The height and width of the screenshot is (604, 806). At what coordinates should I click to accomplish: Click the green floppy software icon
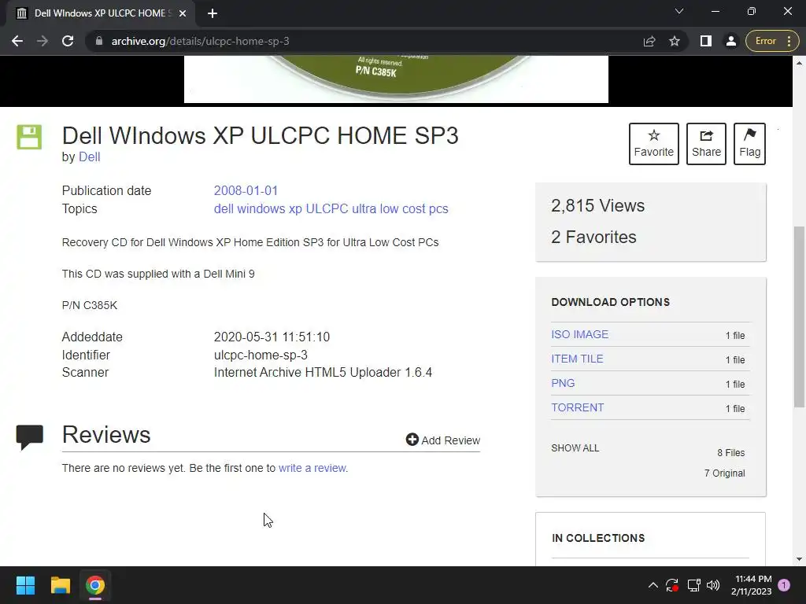(29, 137)
